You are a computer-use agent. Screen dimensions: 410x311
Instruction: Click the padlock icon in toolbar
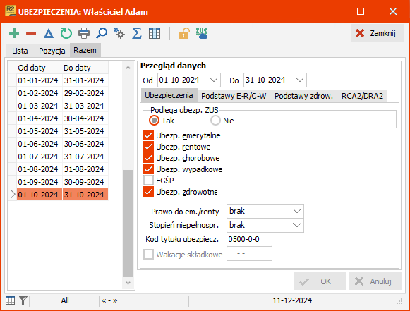(184, 33)
